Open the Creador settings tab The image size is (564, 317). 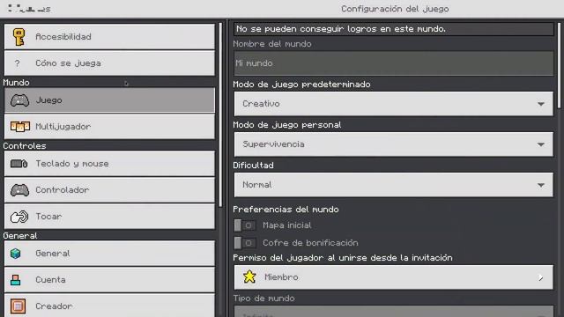109,306
